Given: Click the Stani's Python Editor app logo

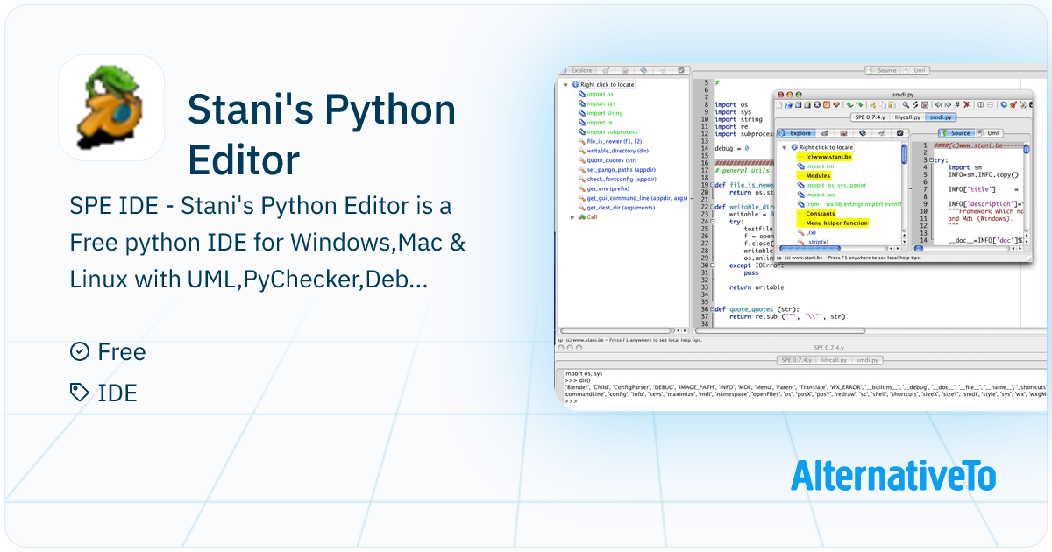Looking at the screenshot, I should pyautogui.click(x=111, y=108).
